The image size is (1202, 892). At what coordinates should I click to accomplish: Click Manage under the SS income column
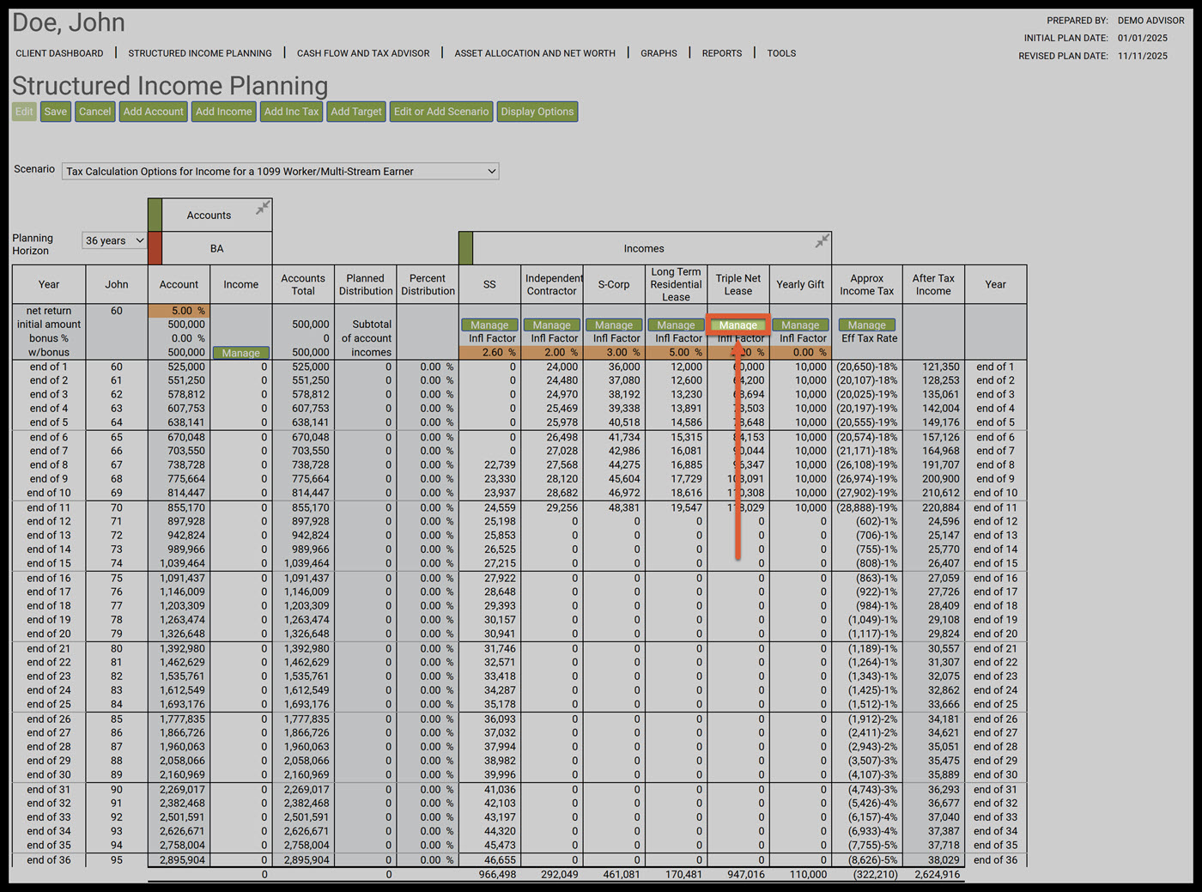[x=489, y=325]
